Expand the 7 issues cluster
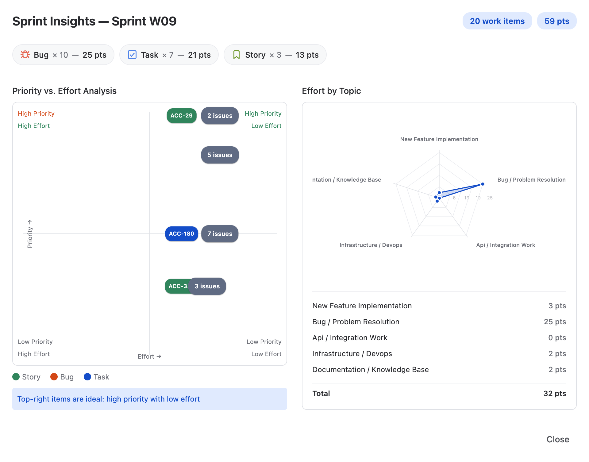Viewport: 589px width, 462px height. coord(220,234)
